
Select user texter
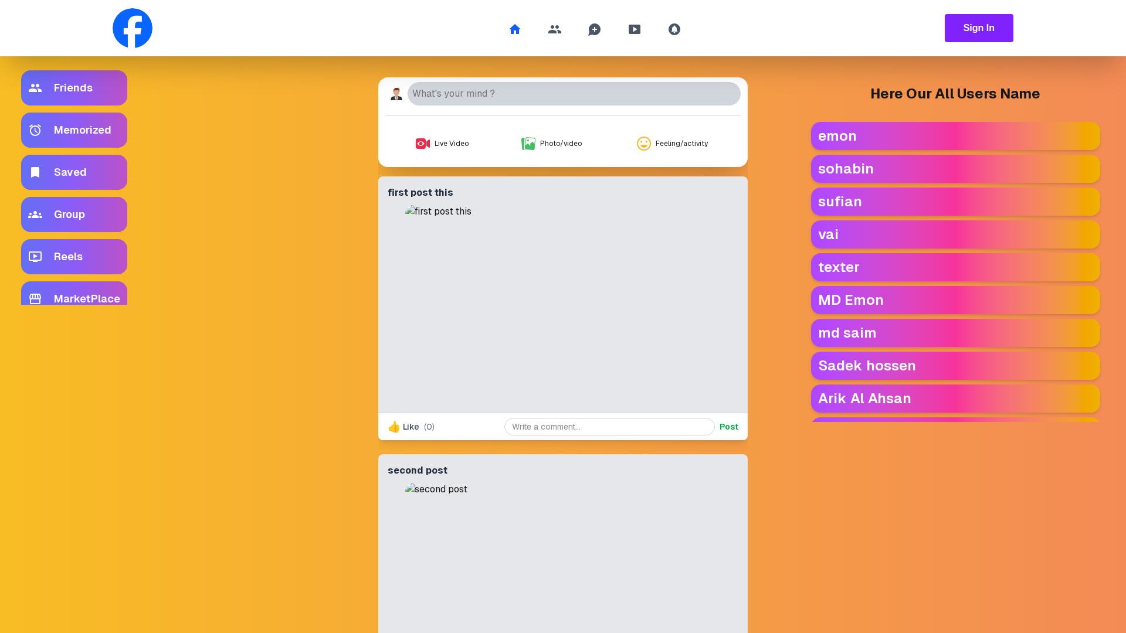(x=955, y=267)
